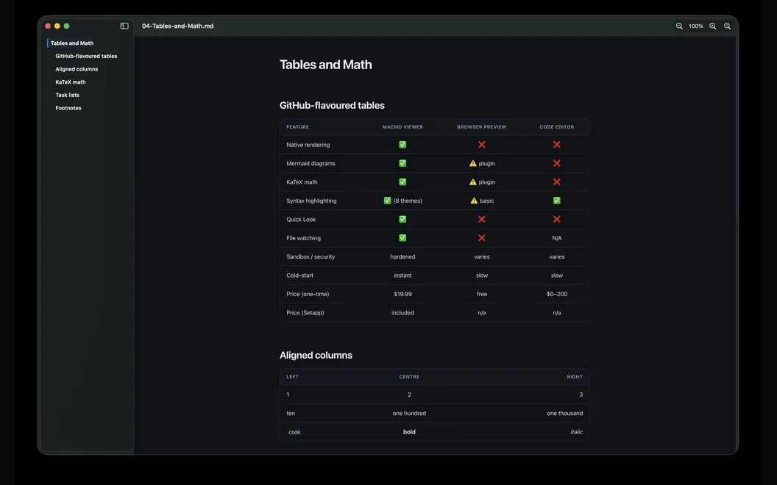The image size is (777, 485).
Task: Click Browser Preview red cross for Quick Look
Action: (482, 219)
